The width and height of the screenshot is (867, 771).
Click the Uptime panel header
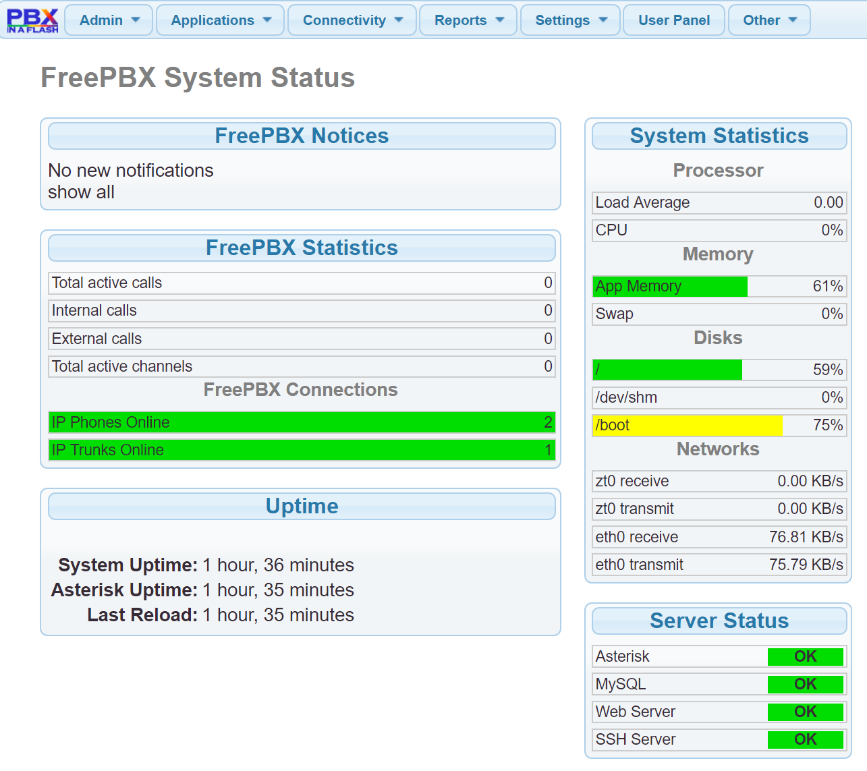pos(302,507)
